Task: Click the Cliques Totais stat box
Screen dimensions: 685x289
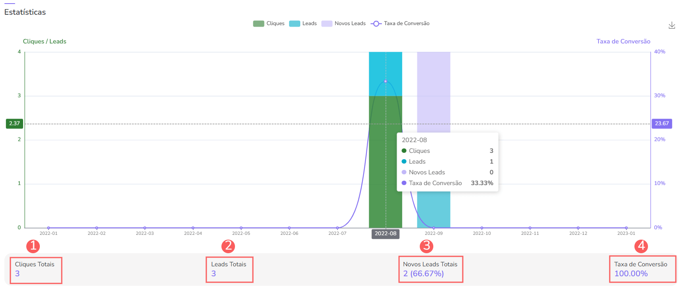Action: coord(36,269)
